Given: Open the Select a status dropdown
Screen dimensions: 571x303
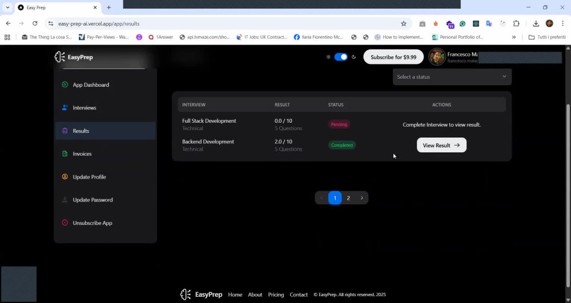Looking at the screenshot, I should coord(452,77).
